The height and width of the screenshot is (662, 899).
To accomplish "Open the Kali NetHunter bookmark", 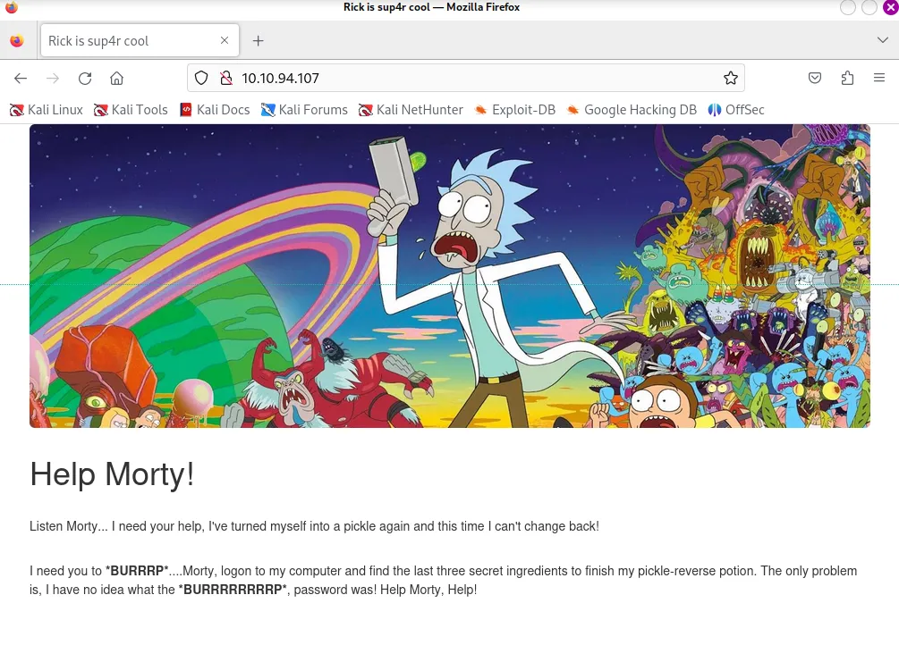I will click(x=411, y=109).
